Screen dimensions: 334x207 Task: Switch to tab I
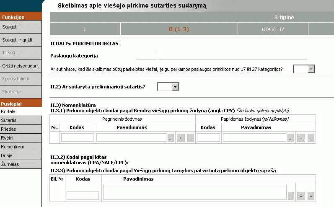[x=85, y=29]
